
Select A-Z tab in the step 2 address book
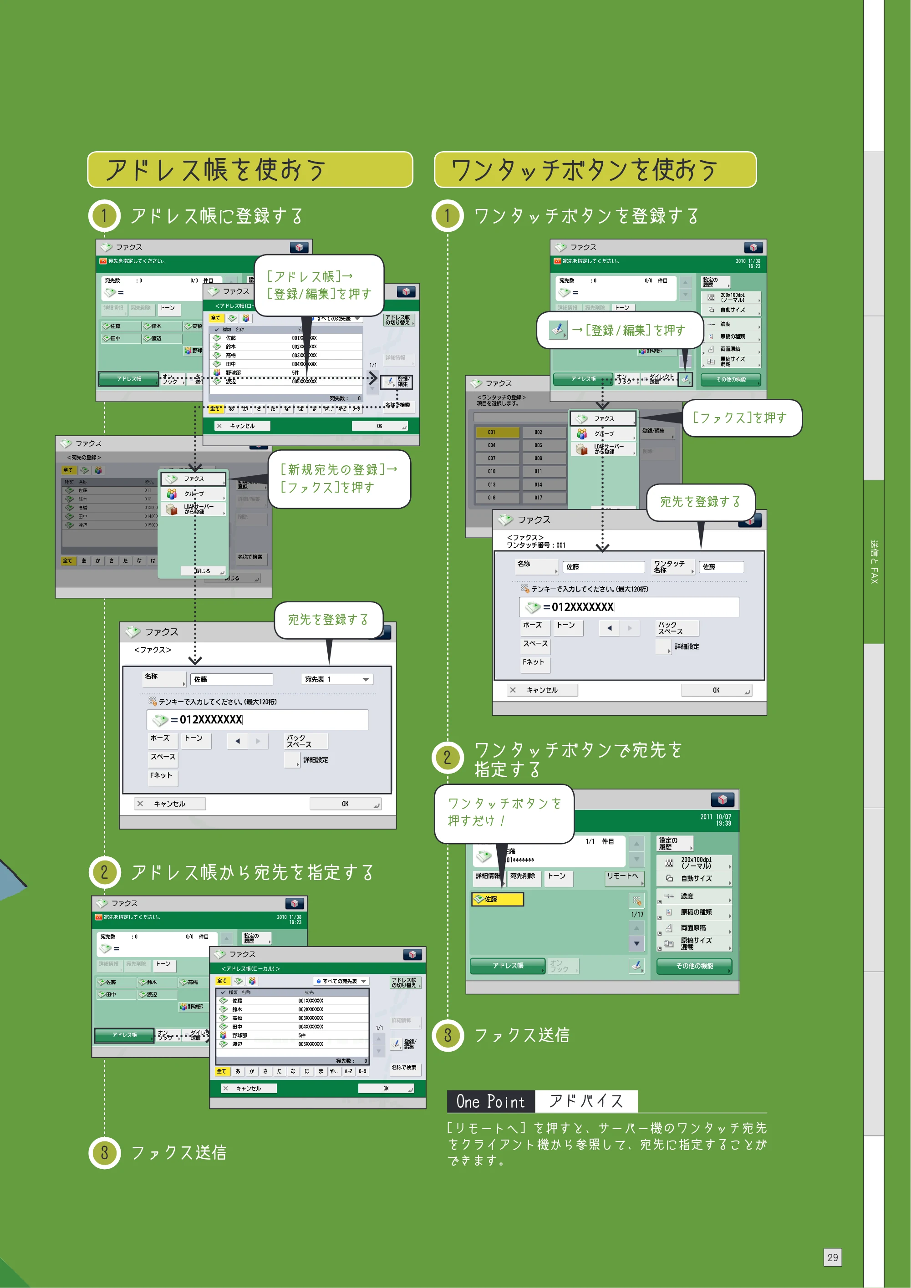348,1071
